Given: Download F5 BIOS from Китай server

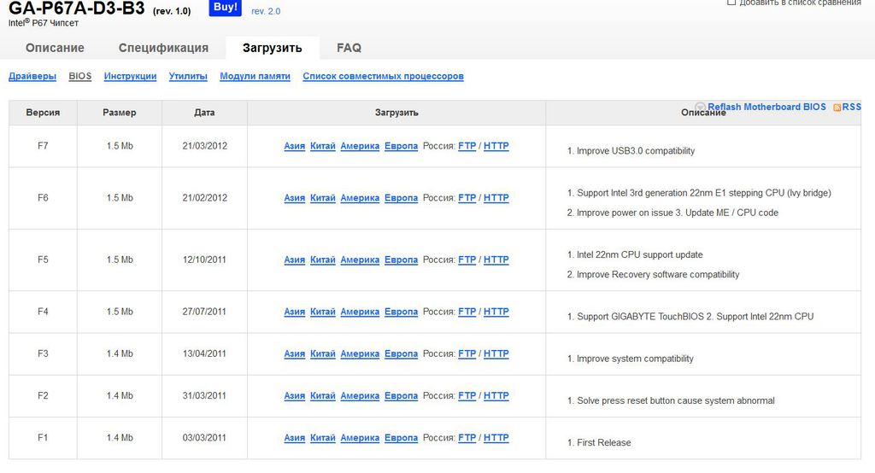Looking at the screenshot, I should (x=322, y=260).
